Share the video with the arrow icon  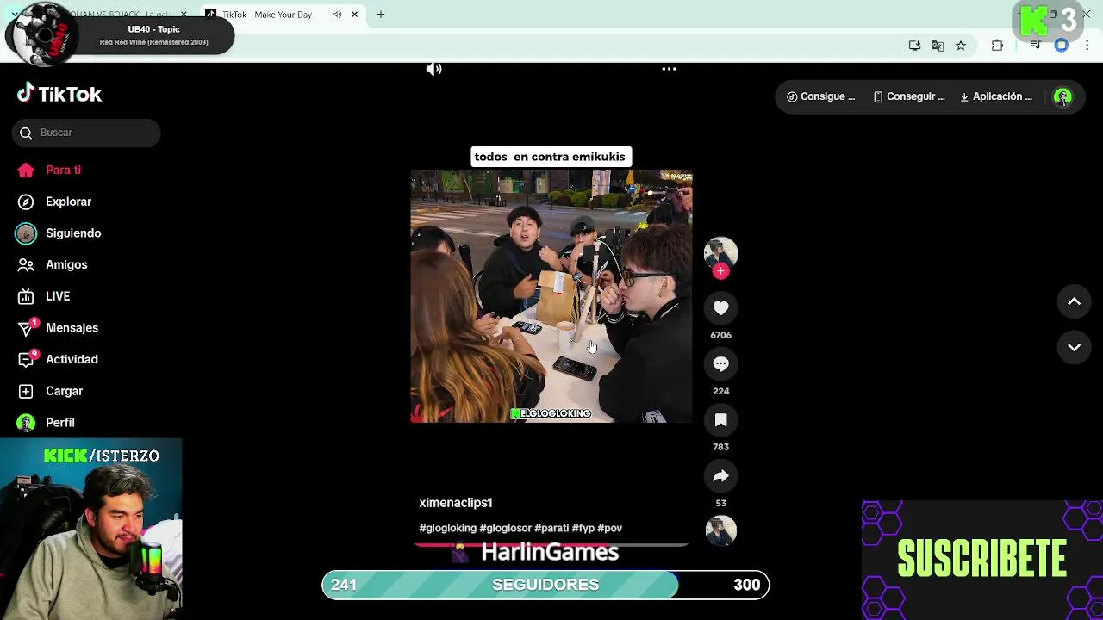(721, 476)
